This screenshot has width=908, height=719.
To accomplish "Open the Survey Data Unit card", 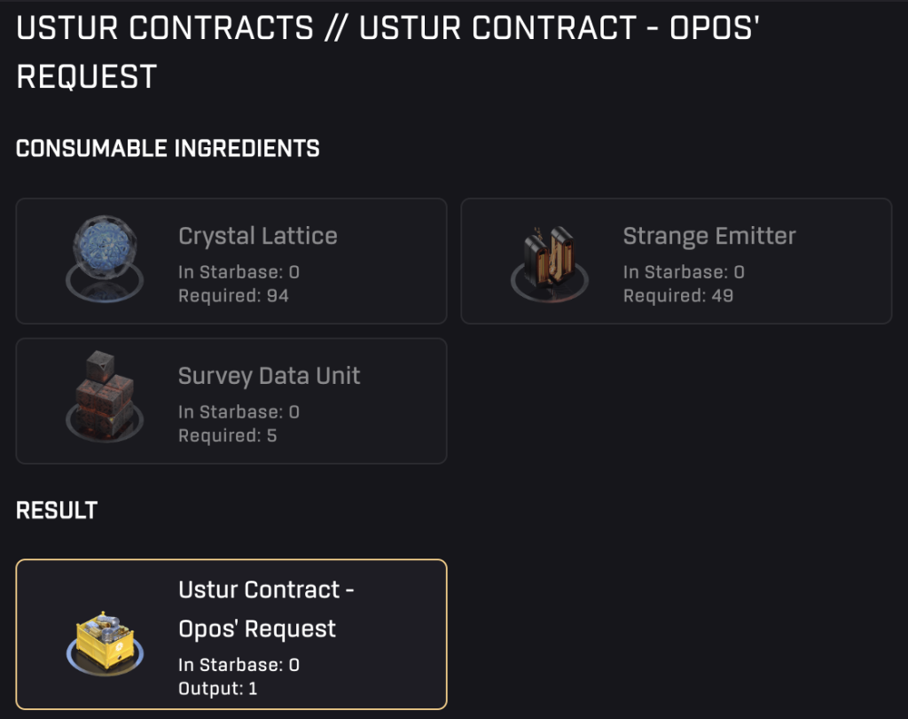I will pos(231,400).
